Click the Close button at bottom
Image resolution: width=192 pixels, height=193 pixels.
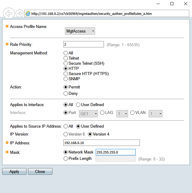(40, 171)
